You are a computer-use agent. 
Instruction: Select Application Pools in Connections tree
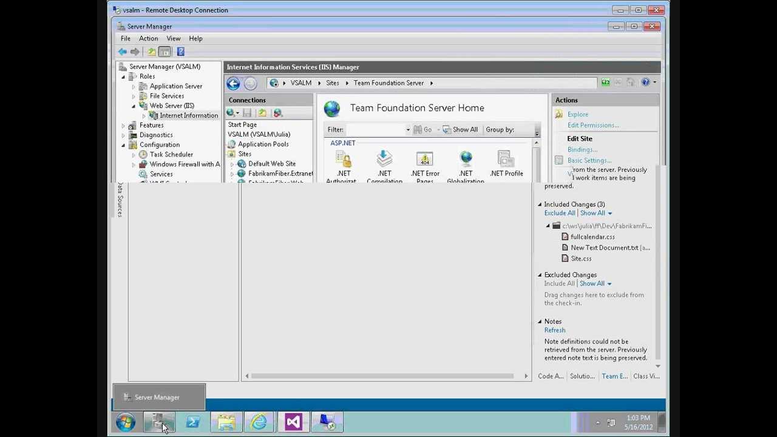pyautogui.click(x=263, y=144)
